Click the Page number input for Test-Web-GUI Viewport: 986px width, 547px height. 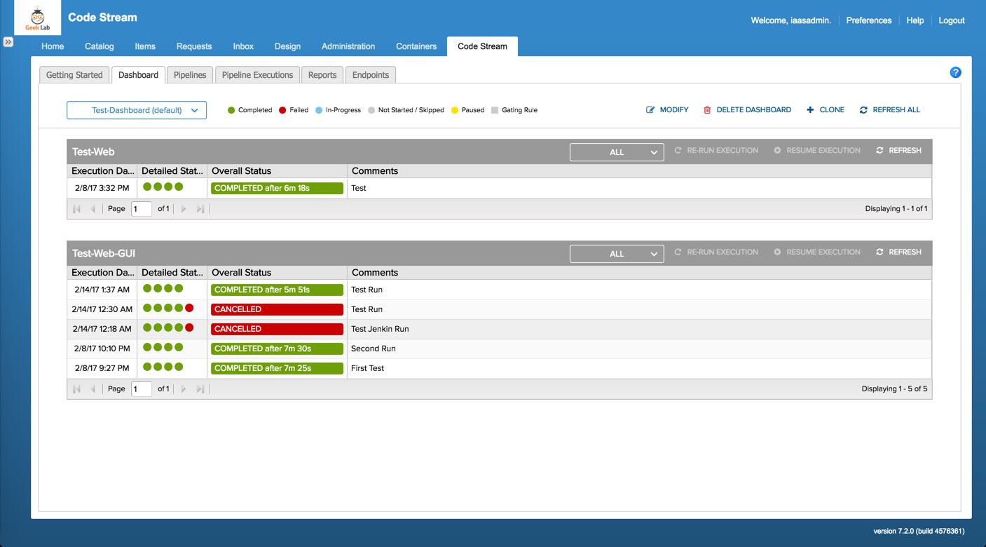tap(142, 388)
